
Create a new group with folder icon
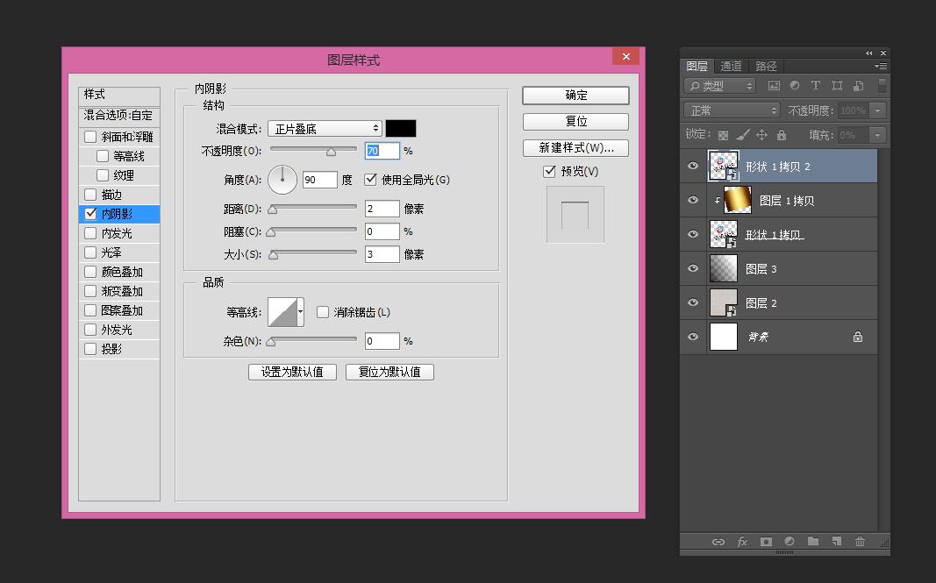click(813, 542)
